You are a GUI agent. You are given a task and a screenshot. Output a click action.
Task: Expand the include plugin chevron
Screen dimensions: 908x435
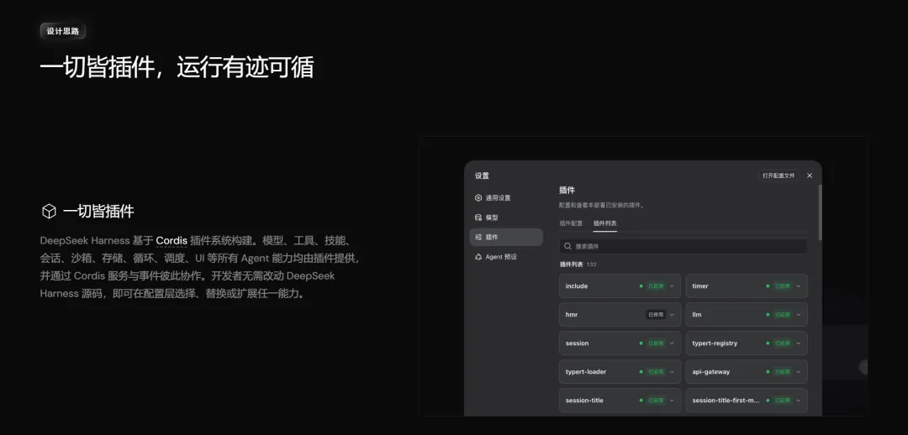tap(672, 286)
